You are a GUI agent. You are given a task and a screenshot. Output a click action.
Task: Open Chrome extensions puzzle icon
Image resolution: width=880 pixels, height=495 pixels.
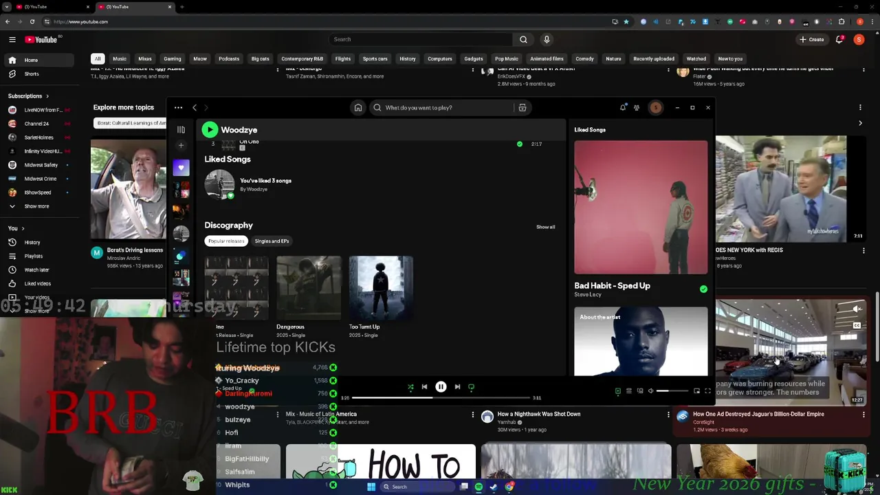(842, 21)
